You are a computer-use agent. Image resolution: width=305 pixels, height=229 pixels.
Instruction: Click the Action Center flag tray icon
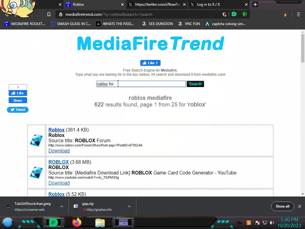258,222
